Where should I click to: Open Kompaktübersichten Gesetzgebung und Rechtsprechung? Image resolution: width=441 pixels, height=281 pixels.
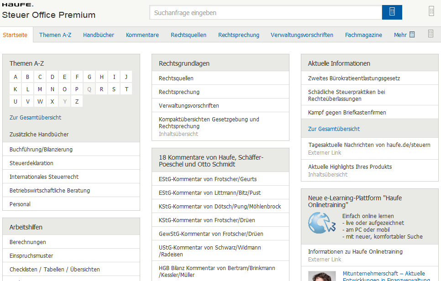pyautogui.click(x=220, y=126)
